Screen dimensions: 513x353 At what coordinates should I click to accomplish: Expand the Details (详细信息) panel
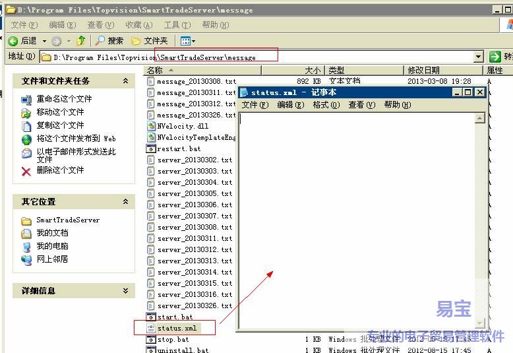(x=125, y=291)
